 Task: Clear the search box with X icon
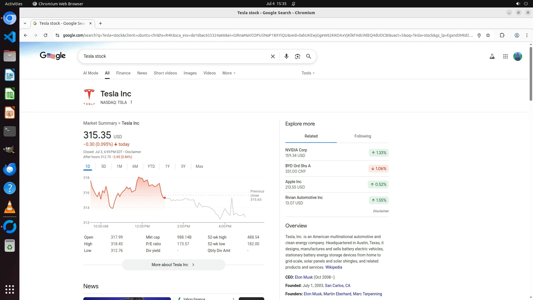273,56
